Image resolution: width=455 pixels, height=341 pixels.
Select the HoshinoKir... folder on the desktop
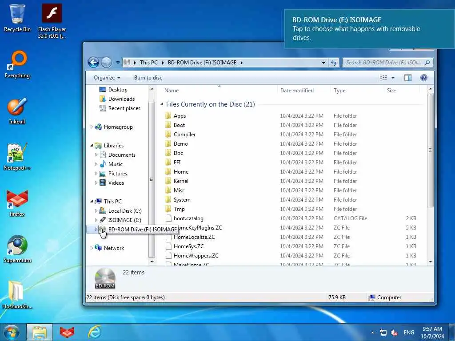[x=17, y=295]
